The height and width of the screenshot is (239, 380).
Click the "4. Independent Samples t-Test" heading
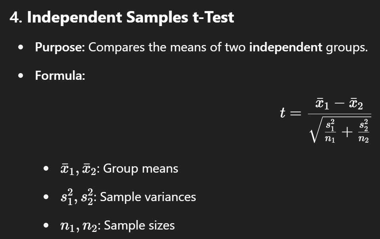[x=122, y=17]
